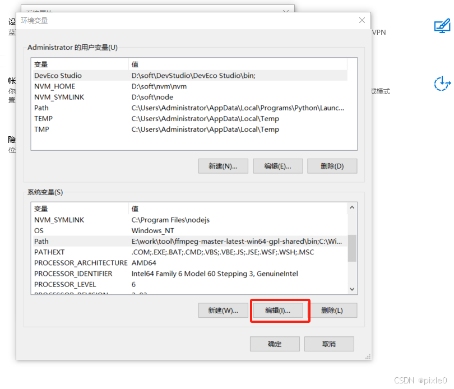Select the user Path variable with Python path
This screenshot has height=389, width=454.
190,108
